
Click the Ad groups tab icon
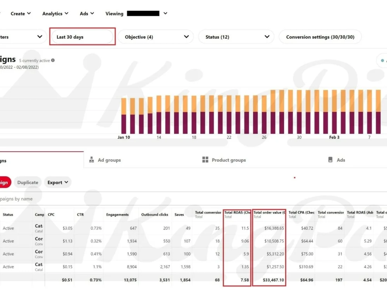[92, 160]
